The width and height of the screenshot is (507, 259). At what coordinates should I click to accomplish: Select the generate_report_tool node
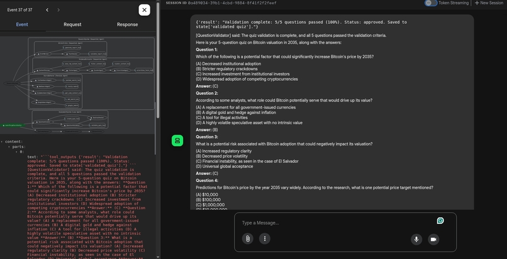coord(72,48)
